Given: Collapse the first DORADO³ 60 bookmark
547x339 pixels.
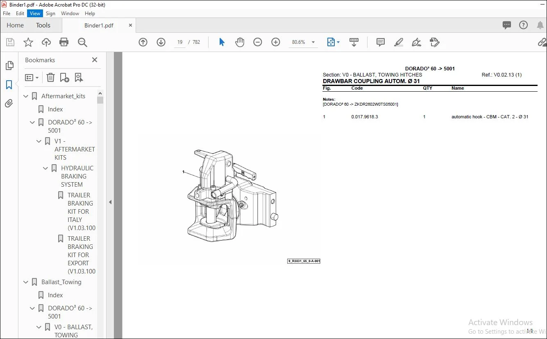Looking at the screenshot, I should [33, 122].
